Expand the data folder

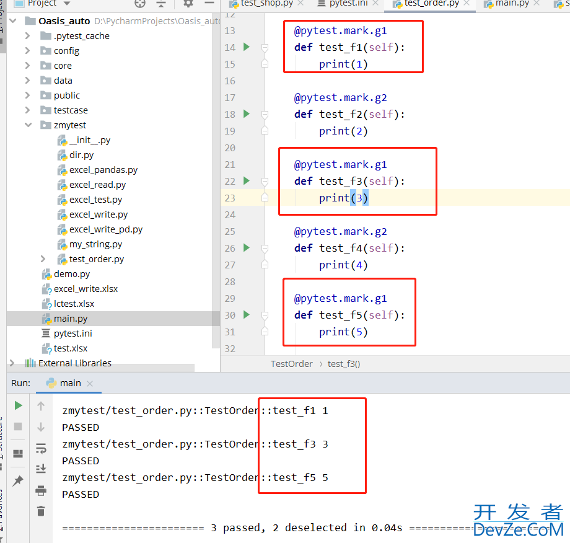[27, 81]
